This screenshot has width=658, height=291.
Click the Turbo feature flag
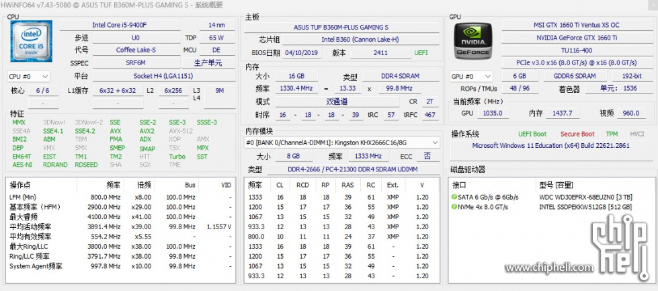click(177, 157)
